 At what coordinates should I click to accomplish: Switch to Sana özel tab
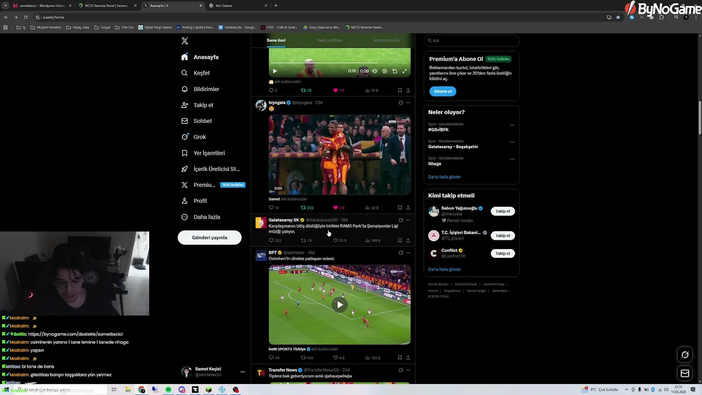276,40
